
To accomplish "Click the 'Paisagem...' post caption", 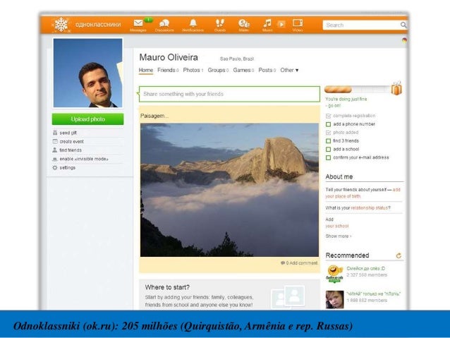I will point(154,116).
